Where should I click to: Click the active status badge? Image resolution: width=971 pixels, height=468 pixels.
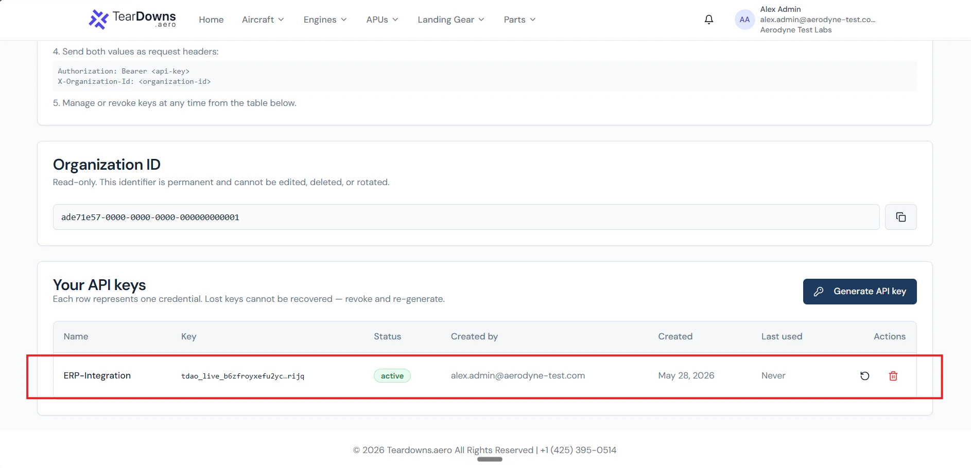[392, 376]
